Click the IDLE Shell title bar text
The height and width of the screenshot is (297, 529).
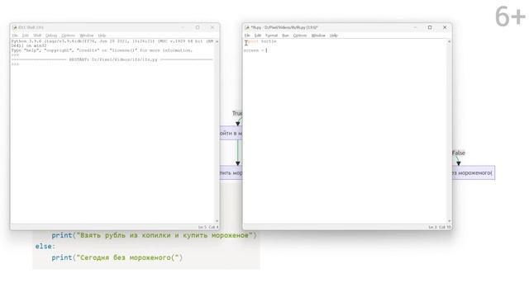[31, 27]
